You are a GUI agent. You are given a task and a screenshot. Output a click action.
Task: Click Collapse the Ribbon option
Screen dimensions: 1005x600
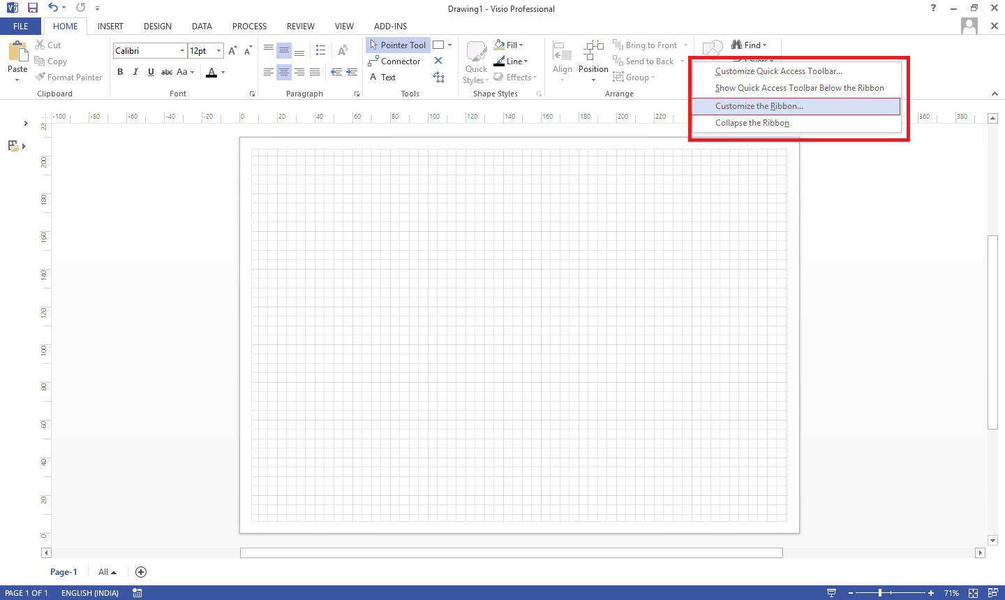(752, 122)
